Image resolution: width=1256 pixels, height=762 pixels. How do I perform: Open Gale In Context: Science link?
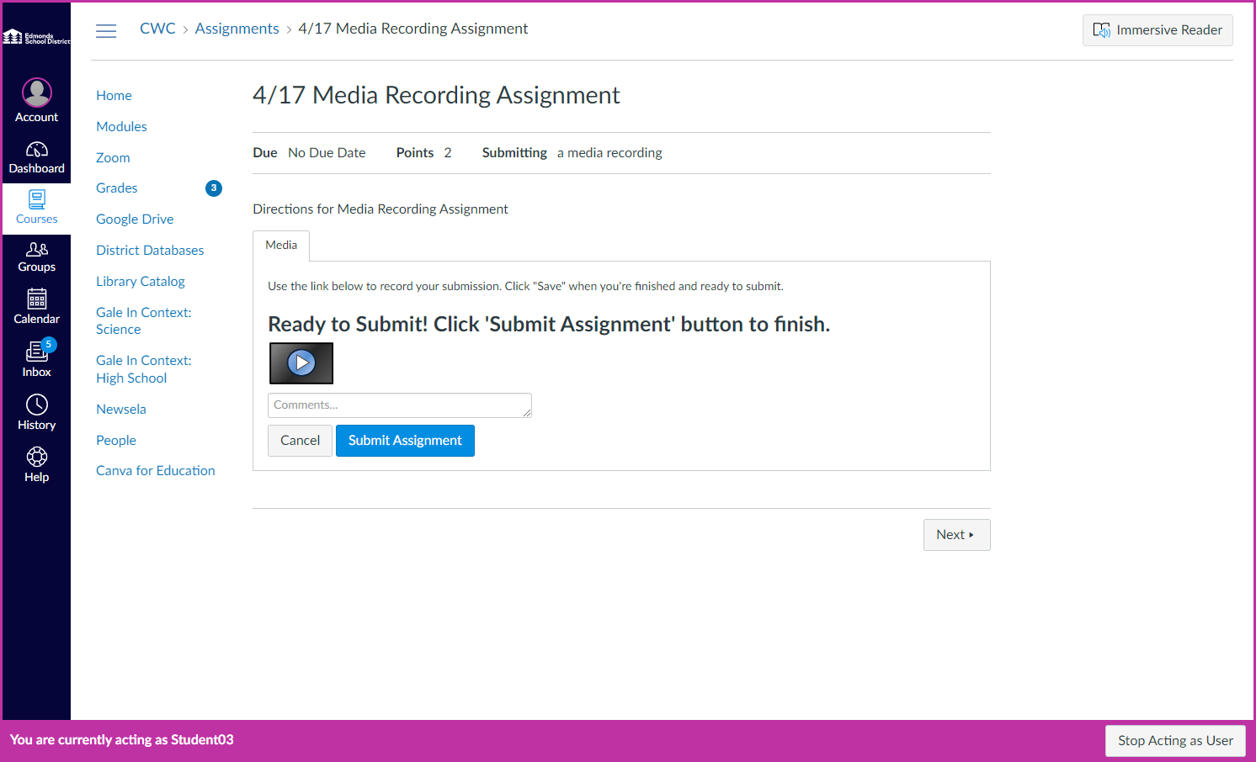(144, 321)
